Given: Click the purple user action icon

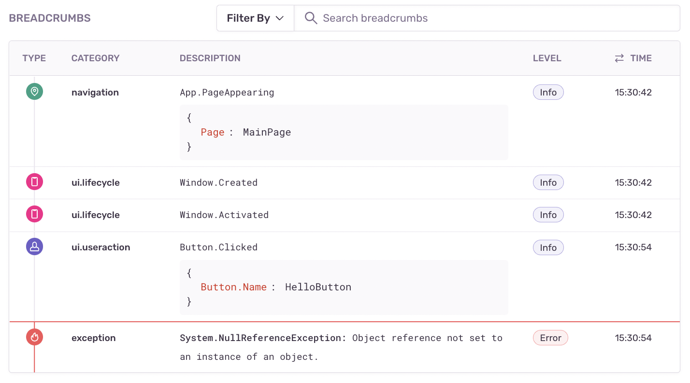Looking at the screenshot, I should click(34, 247).
